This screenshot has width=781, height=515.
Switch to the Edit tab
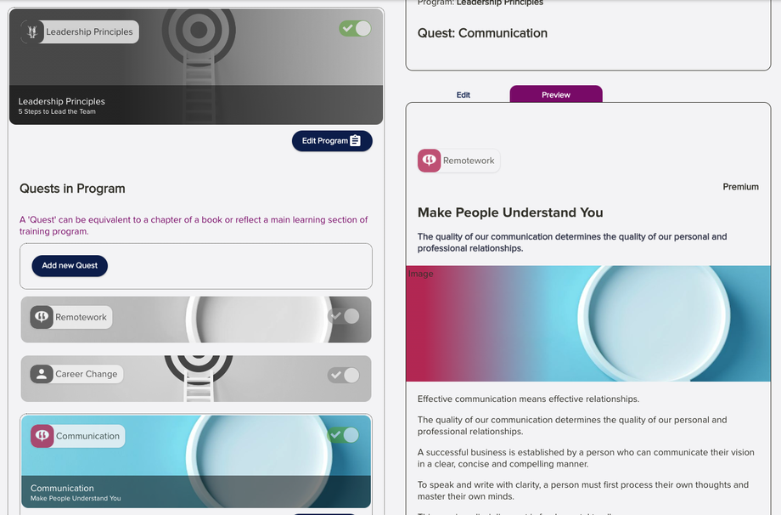coord(464,94)
